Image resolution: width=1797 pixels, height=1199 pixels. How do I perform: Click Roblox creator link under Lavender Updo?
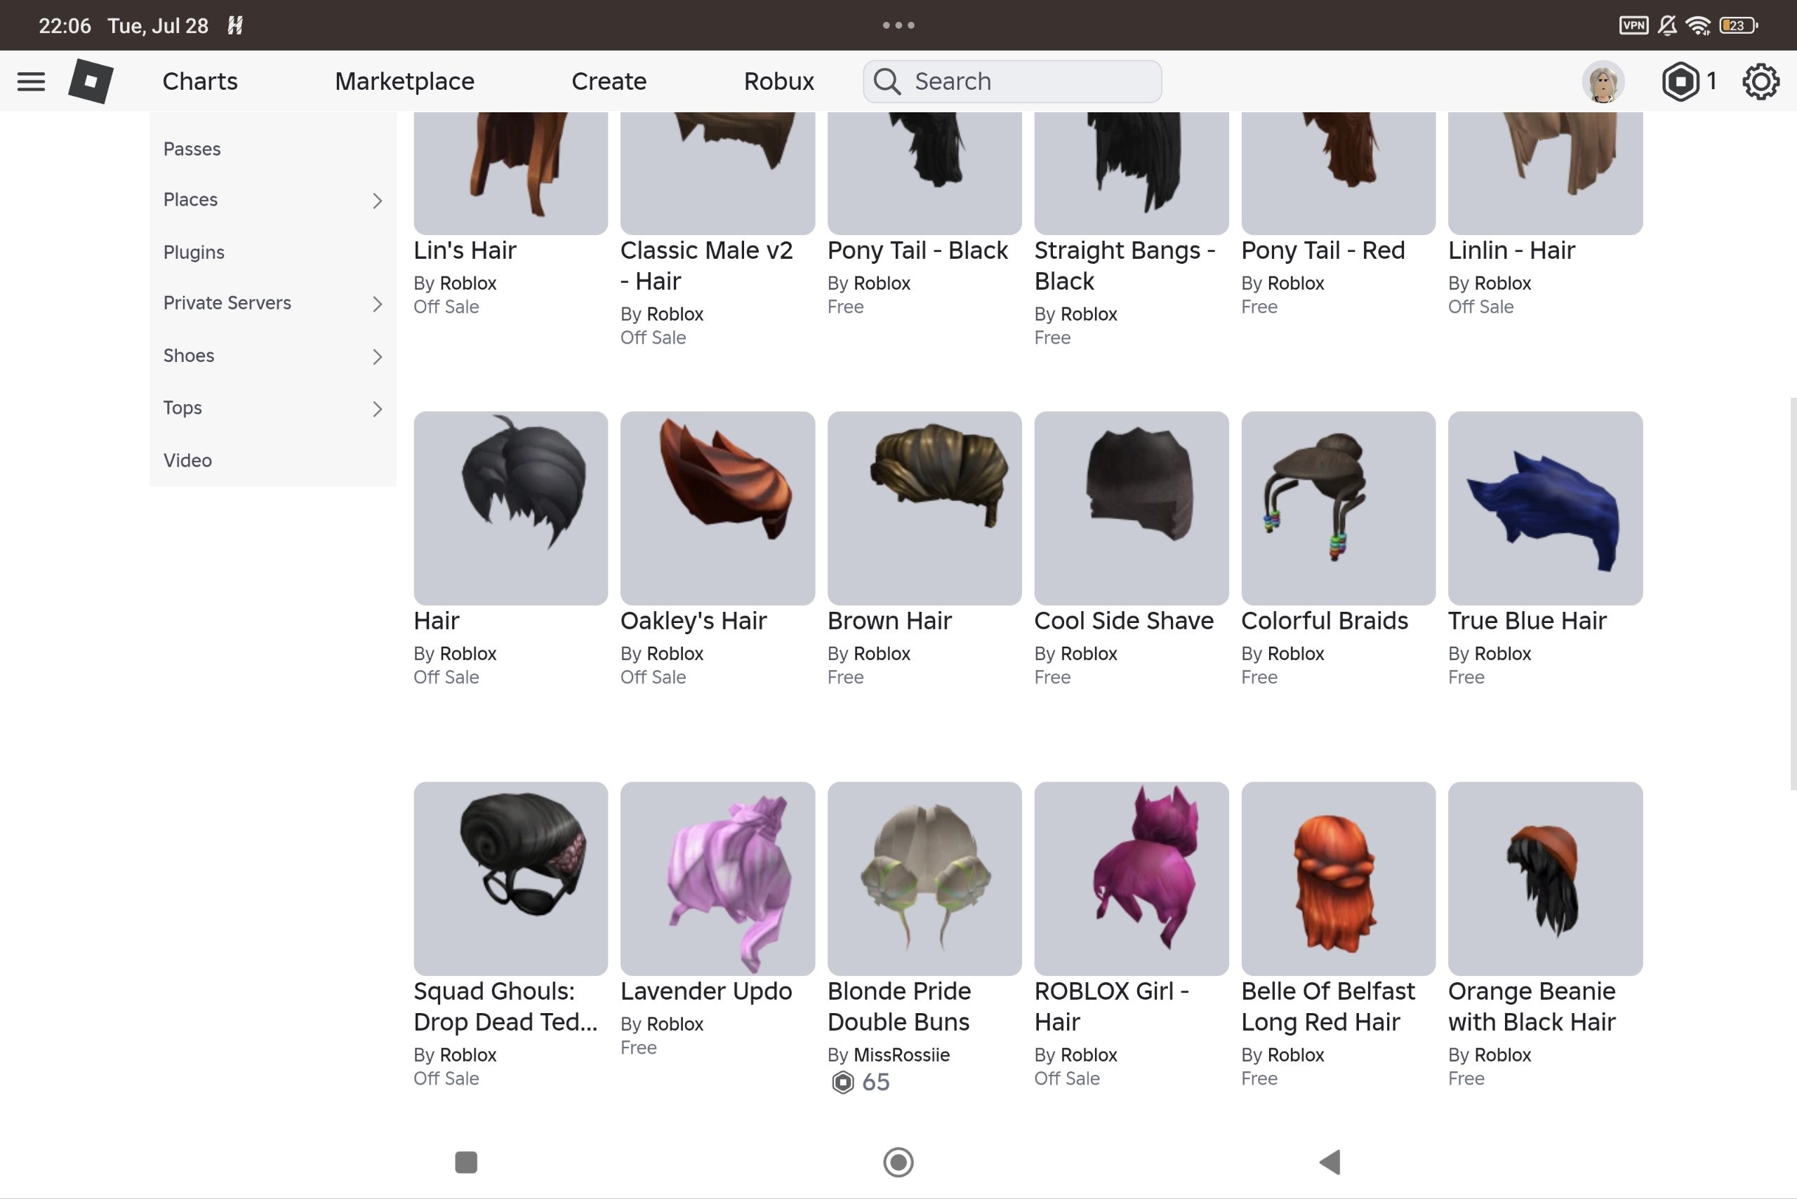[675, 1024]
